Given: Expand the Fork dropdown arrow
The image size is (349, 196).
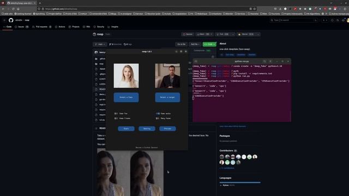Looking at the screenshot, I should 233,34.
